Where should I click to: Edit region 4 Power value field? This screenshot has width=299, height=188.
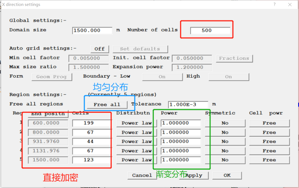coord(181,151)
